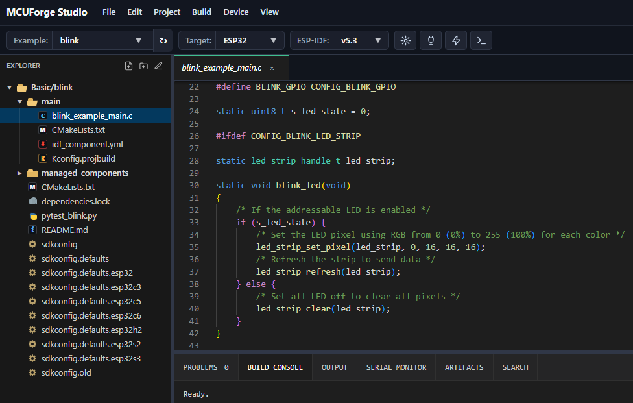
Task: Click the rename pencil icon in Explorer
Action: (159, 66)
